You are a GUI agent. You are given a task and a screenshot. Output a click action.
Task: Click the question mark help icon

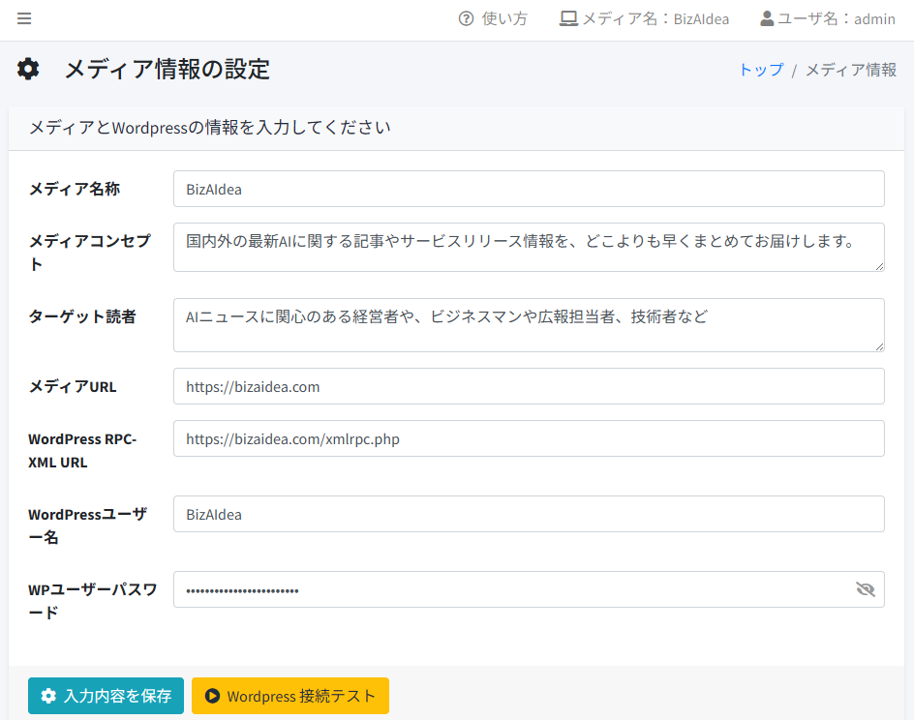coord(468,17)
